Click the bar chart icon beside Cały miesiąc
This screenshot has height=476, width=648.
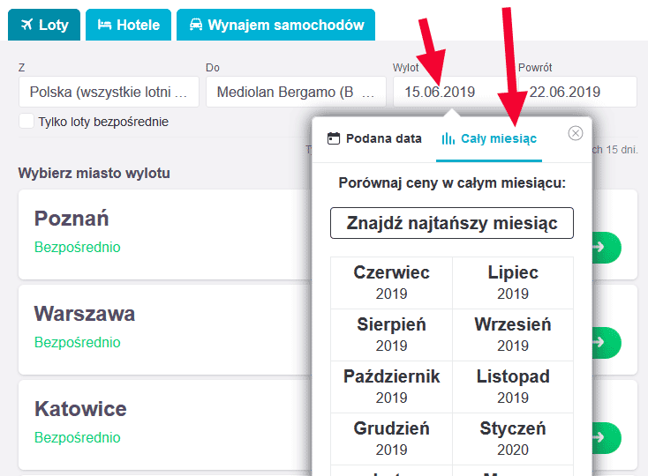[x=448, y=138]
